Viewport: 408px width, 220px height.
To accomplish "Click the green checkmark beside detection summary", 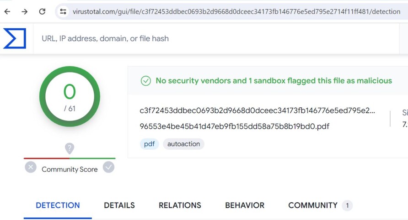I will point(146,81).
